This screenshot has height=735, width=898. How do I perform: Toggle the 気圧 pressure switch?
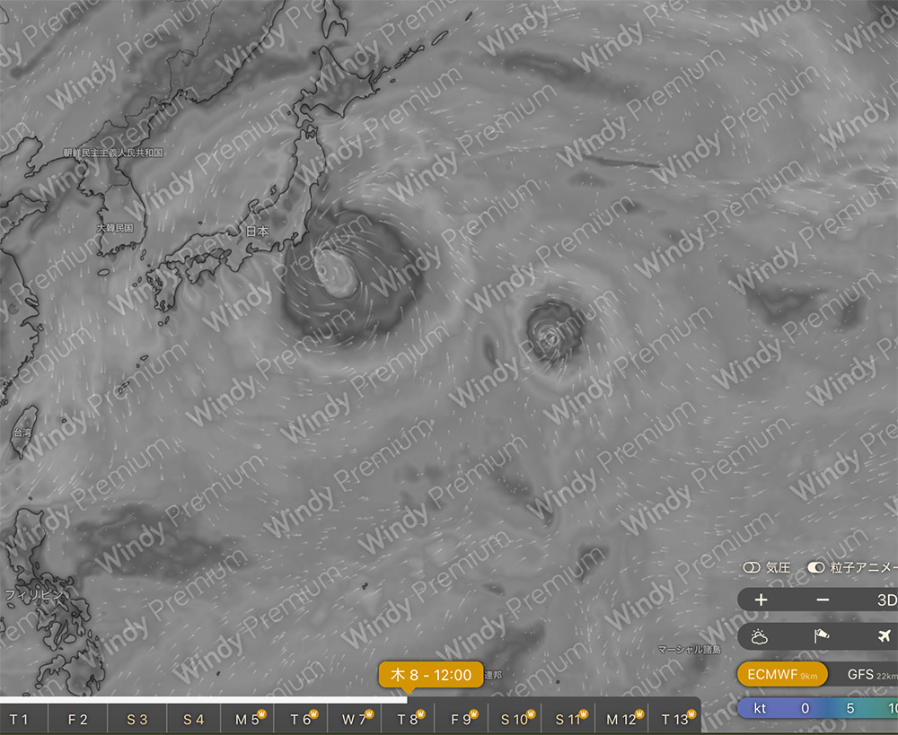click(x=751, y=567)
